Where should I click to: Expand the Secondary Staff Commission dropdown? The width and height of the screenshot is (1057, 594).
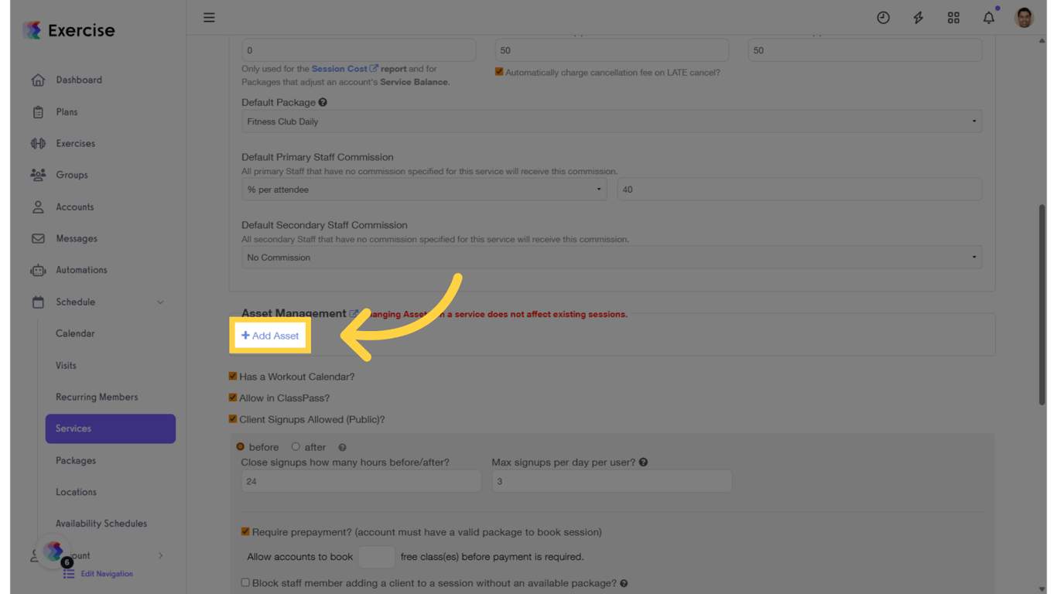coord(611,258)
